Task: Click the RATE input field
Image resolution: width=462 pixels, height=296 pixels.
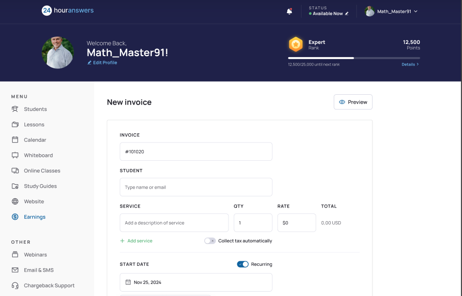Action: pyautogui.click(x=297, y=223)
